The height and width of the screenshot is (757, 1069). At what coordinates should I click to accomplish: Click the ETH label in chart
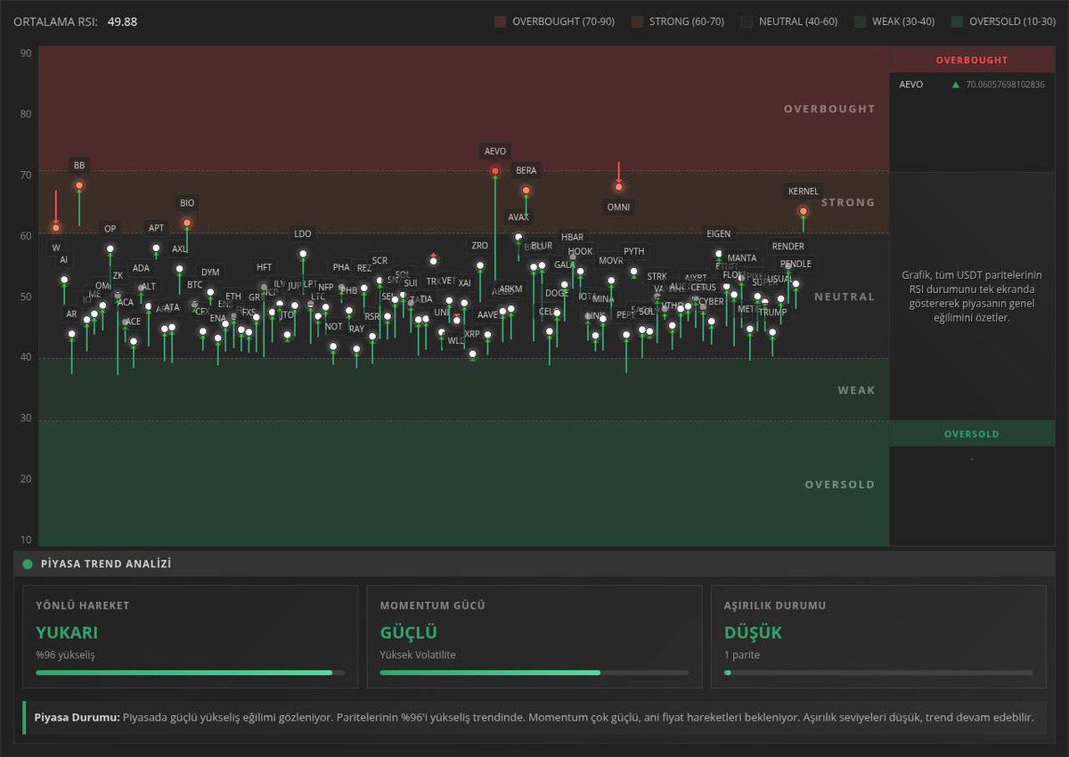pyautogui.click(x=233, y=297)
